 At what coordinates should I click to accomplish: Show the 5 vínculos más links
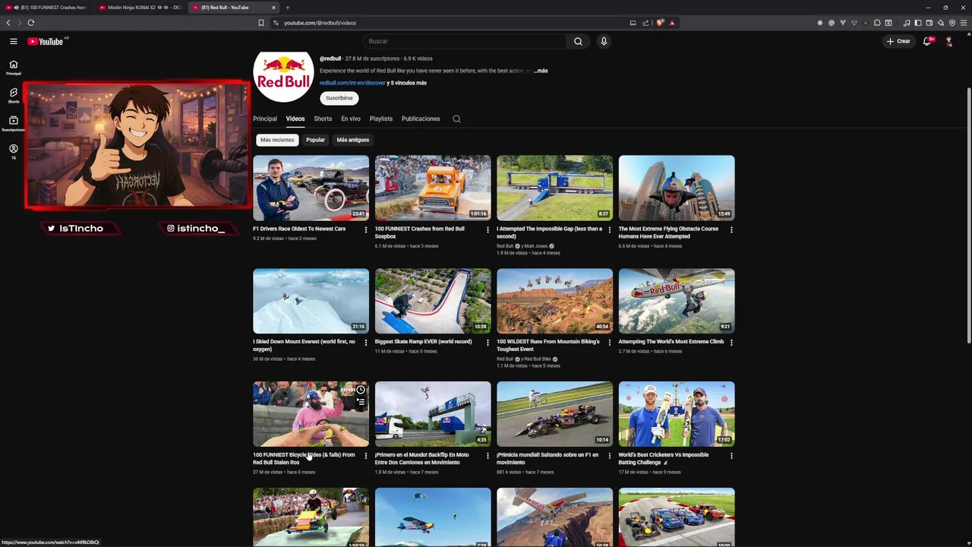406,83
